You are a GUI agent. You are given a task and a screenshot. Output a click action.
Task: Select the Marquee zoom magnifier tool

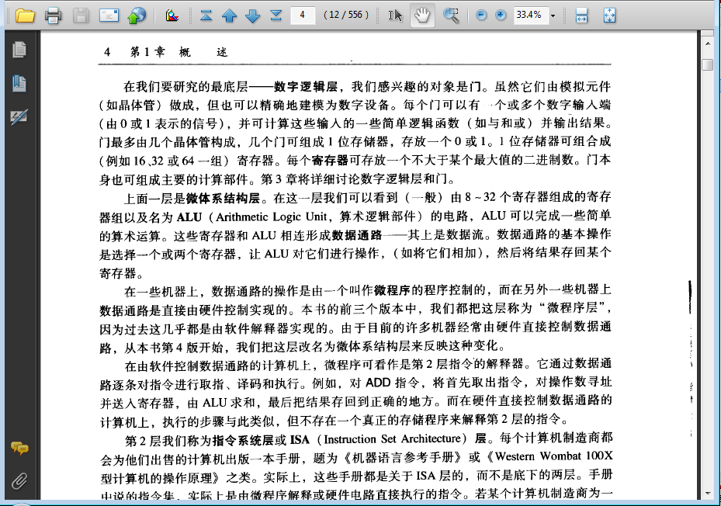(x=451, y=16)
